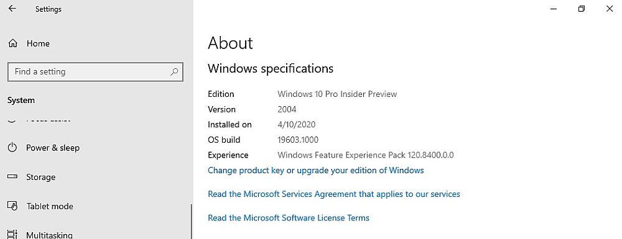Minimize the Settings window
This screenshot has width=622, height=239.
tap(554, 9)
